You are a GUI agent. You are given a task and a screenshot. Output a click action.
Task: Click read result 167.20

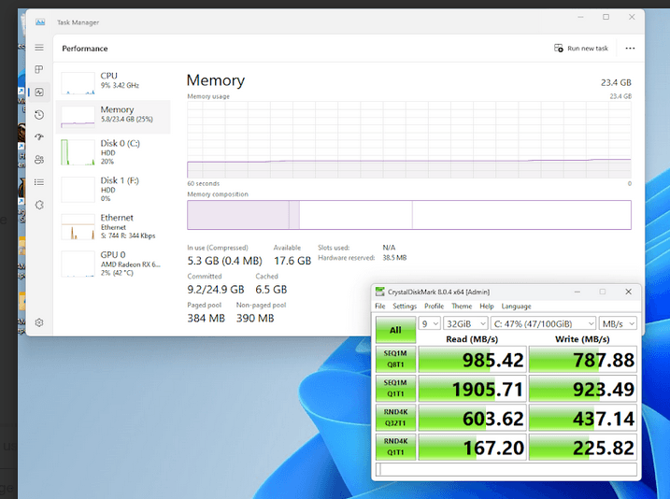(472, 448)
